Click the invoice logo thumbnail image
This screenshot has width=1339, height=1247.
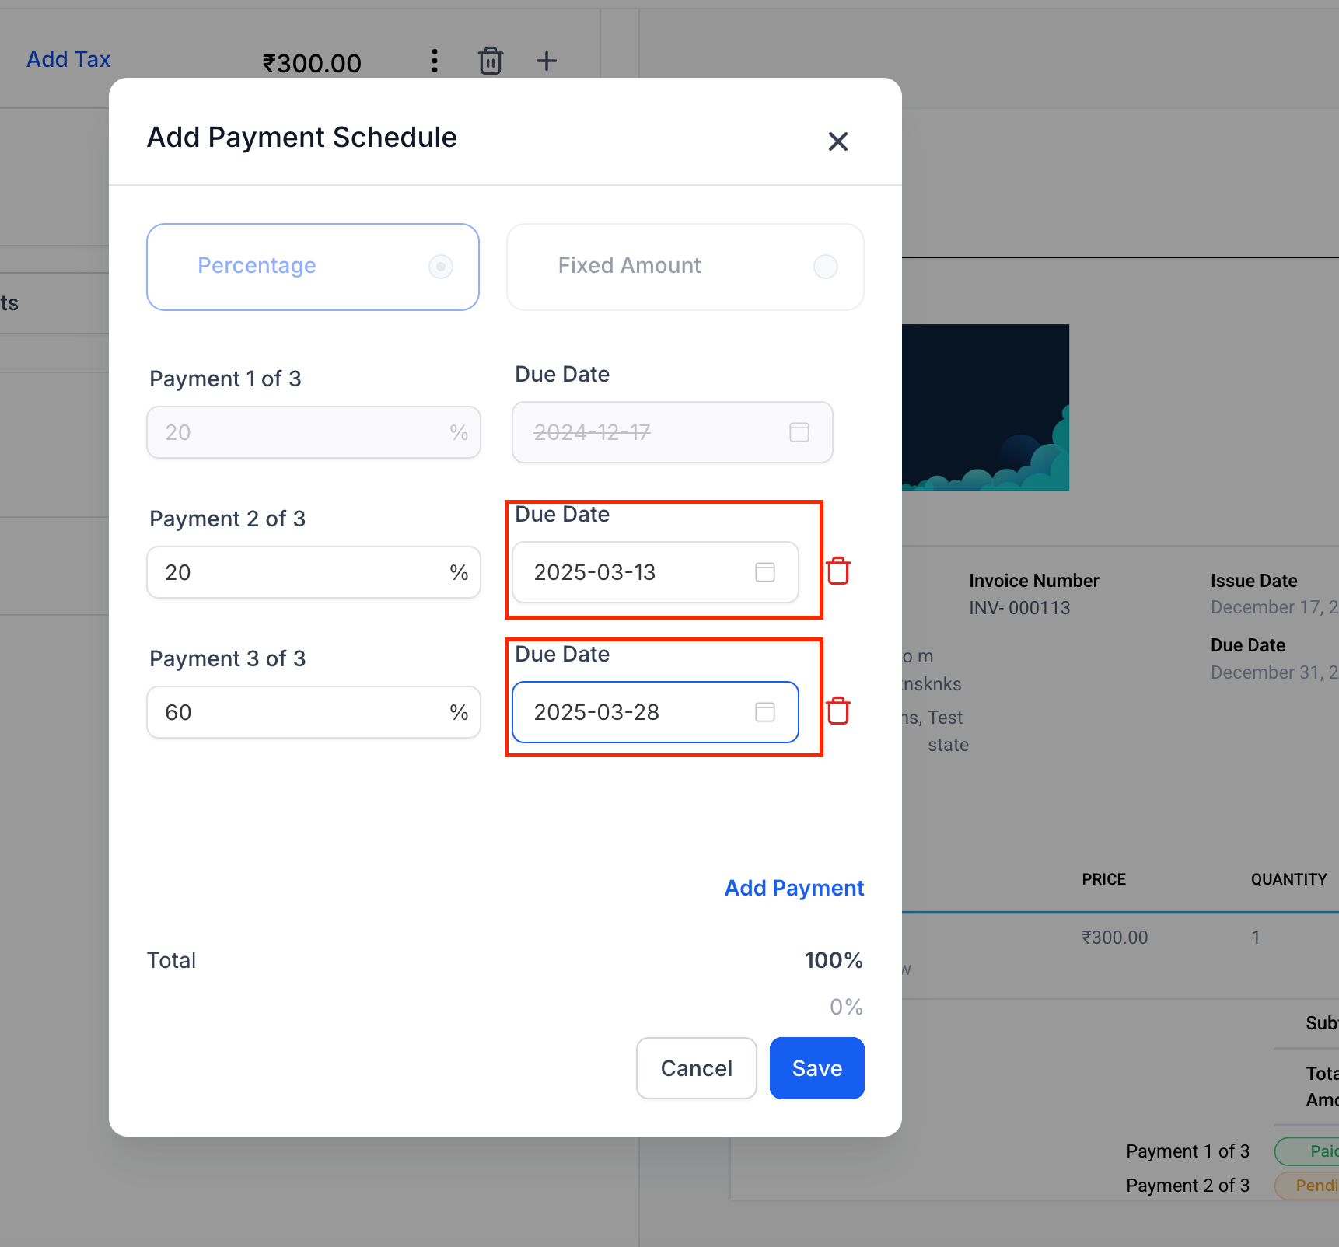(985, 407)
